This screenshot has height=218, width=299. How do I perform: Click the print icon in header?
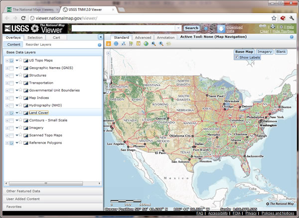click(x=273, y=26)
